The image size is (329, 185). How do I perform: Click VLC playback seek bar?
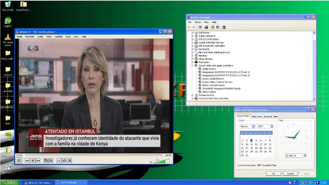[x=94, y=155]
